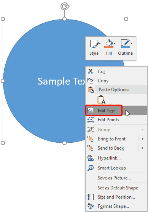Click the left-middle sizing handle
The width and height of the screenshot is (148, 212).
tap(3, 81)
